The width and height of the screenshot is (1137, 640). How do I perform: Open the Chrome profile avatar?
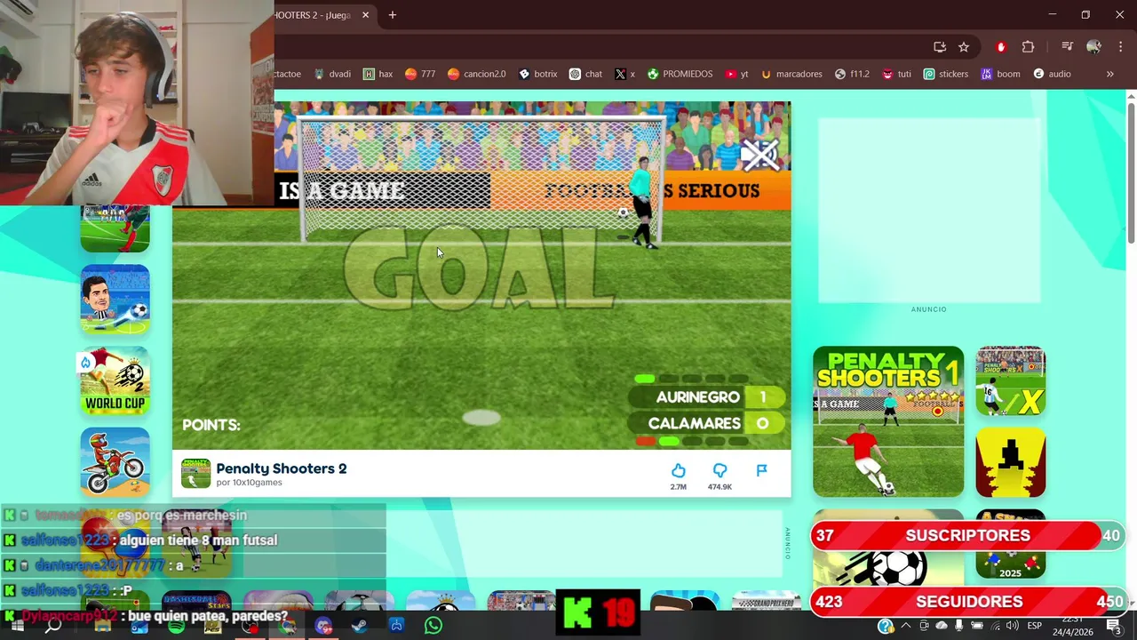point(1093,47)
